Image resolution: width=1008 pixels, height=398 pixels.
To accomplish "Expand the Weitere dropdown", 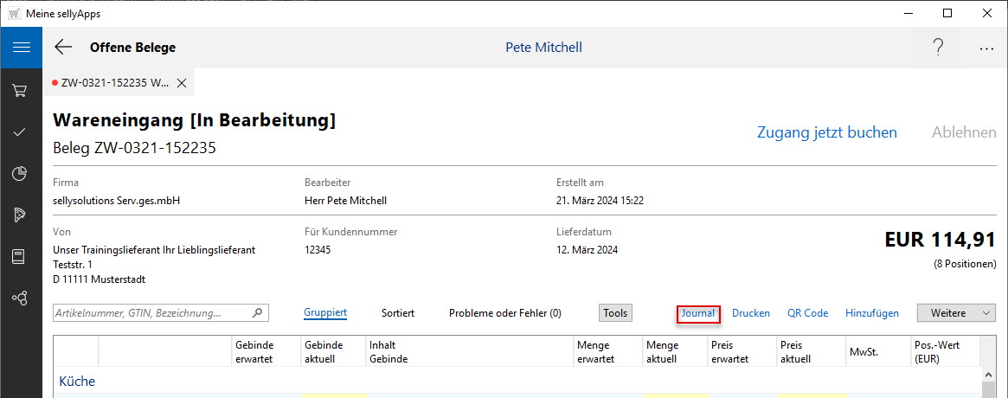I will 955,313.
